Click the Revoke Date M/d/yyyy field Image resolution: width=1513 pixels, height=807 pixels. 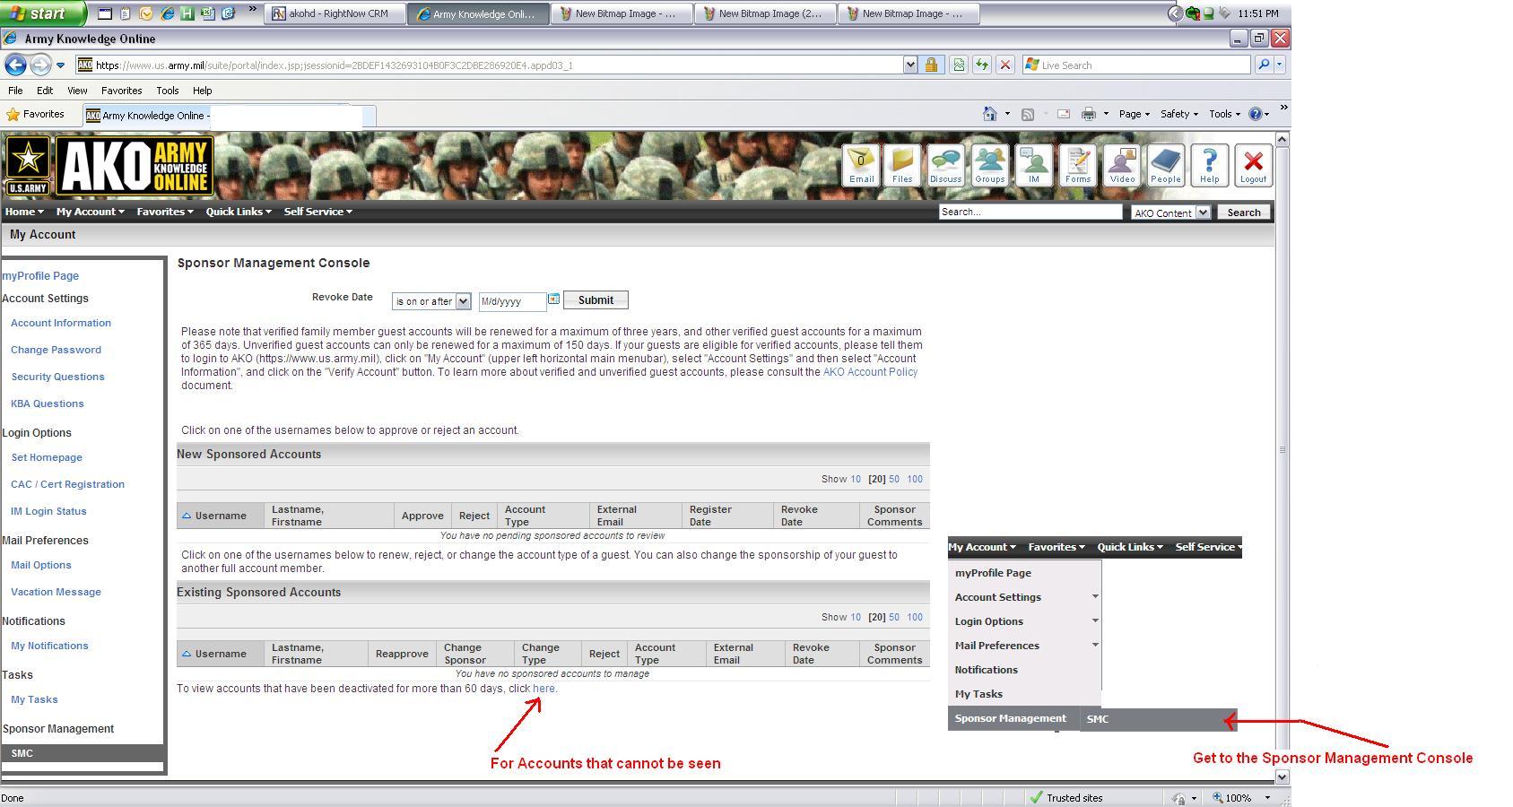pos(511,301)
